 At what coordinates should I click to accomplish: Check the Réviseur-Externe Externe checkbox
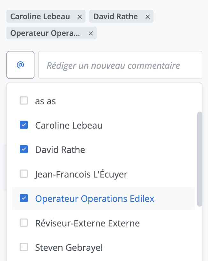pos(24,223)
